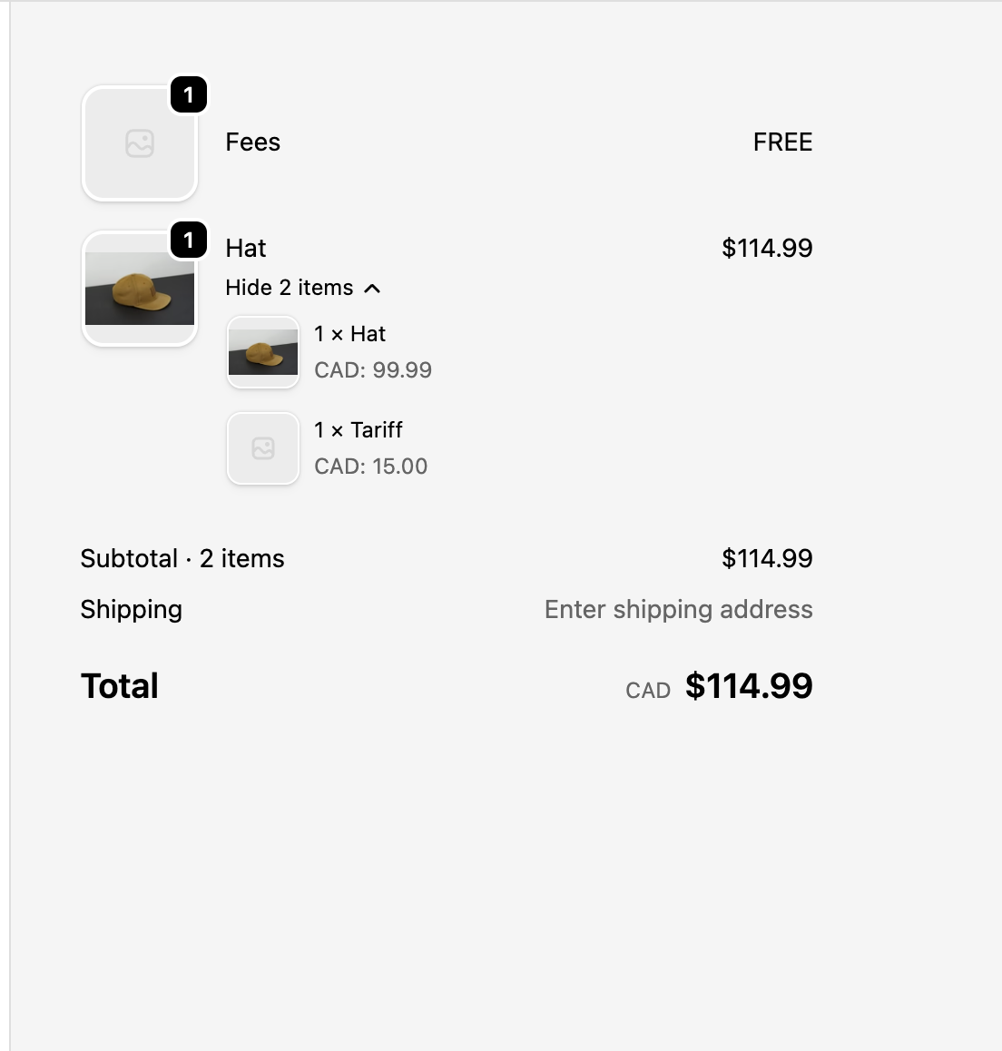Click the quantity badge on the Hat item
This screenshot has width=1002, height=1051.
point(189,241)
